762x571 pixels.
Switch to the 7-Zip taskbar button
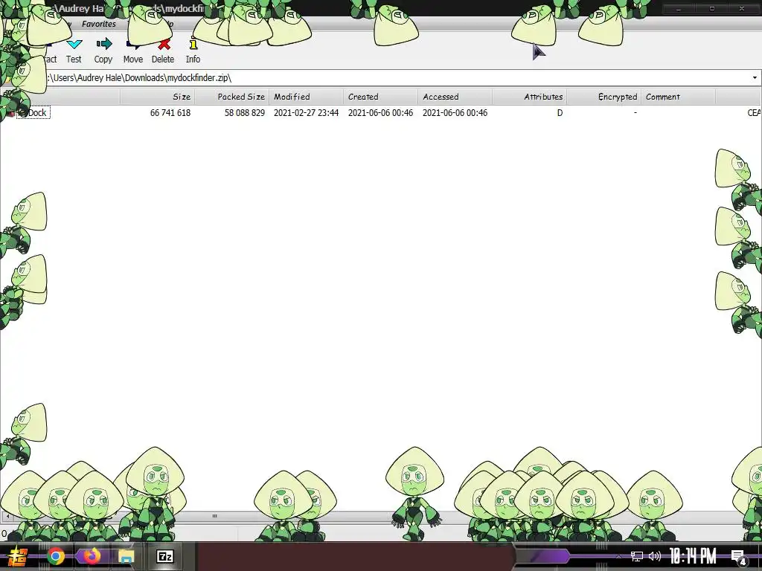[x=165, y=556]
